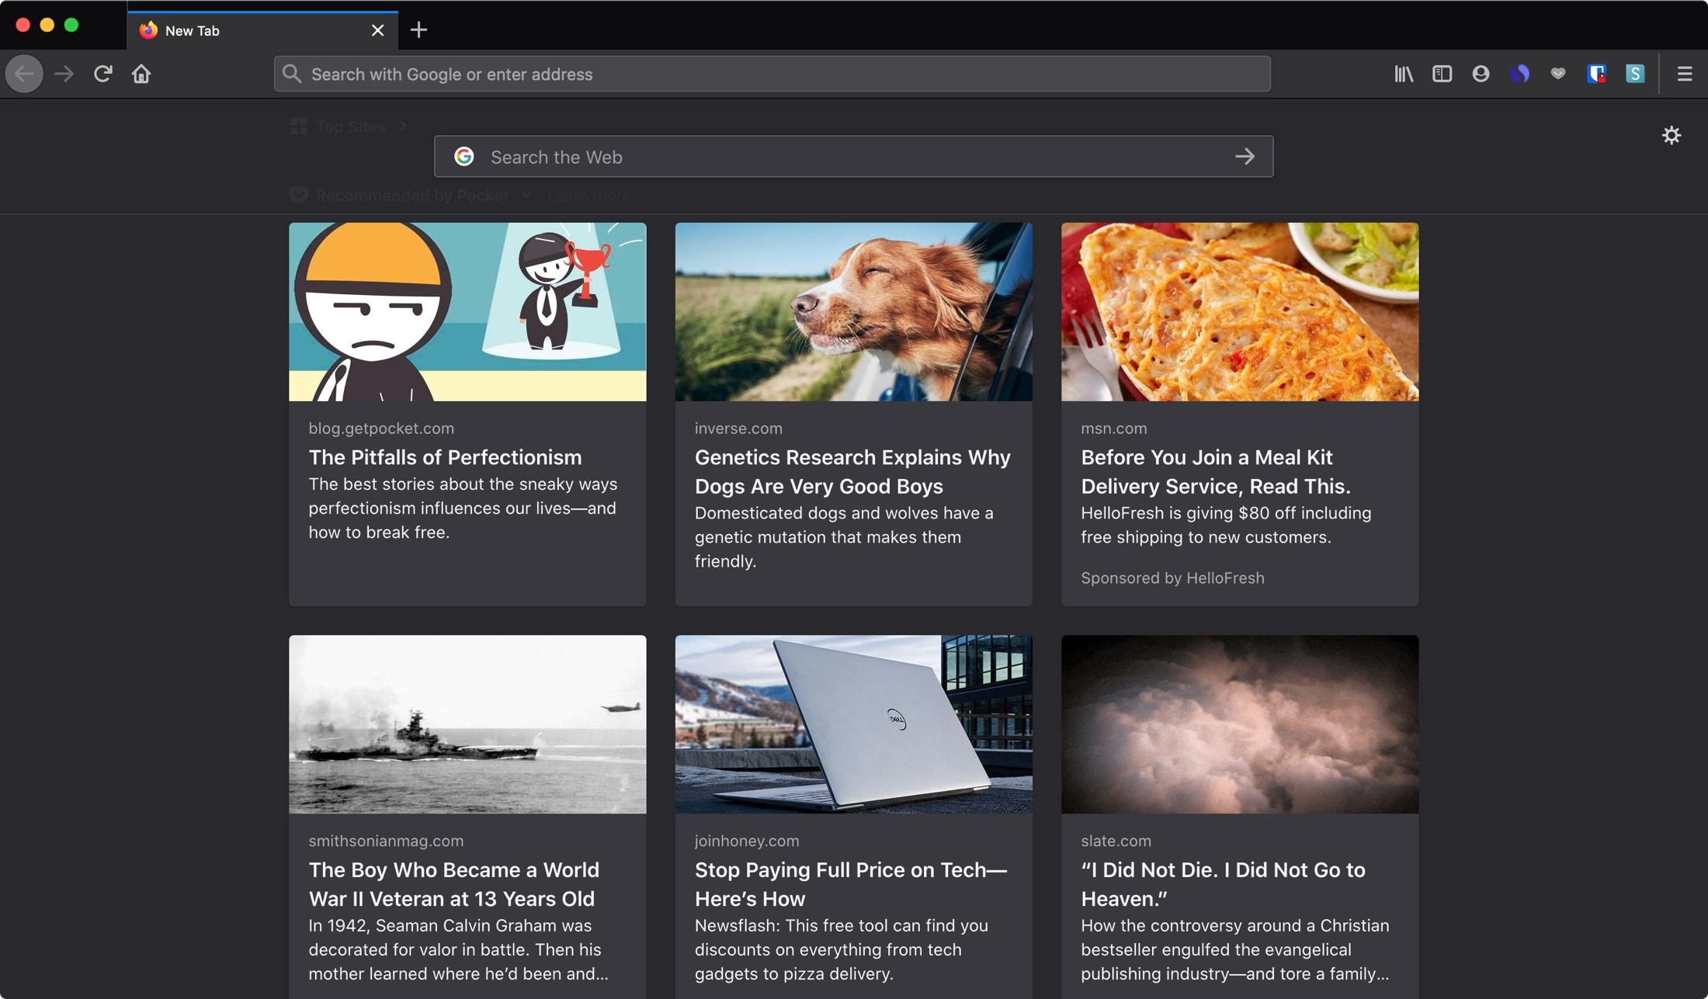
Task: Open the hamburger application menu
Action: click(x=1684, y=74)
